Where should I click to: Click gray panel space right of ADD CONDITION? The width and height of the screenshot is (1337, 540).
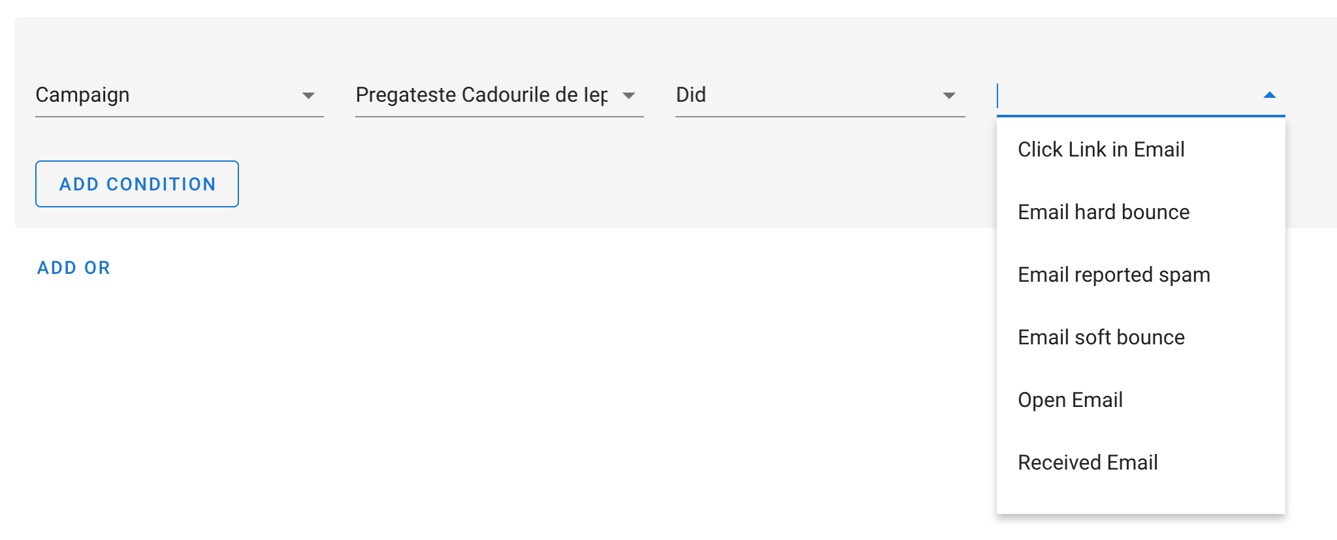pos(588,185)
